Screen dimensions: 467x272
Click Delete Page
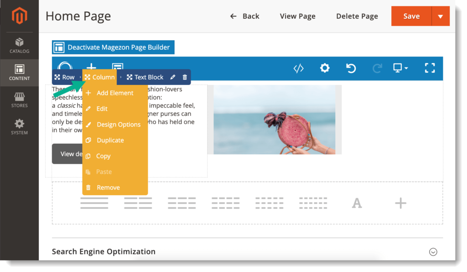point(357,16)
